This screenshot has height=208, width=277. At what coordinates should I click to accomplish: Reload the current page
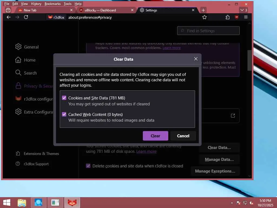(26, 17)
